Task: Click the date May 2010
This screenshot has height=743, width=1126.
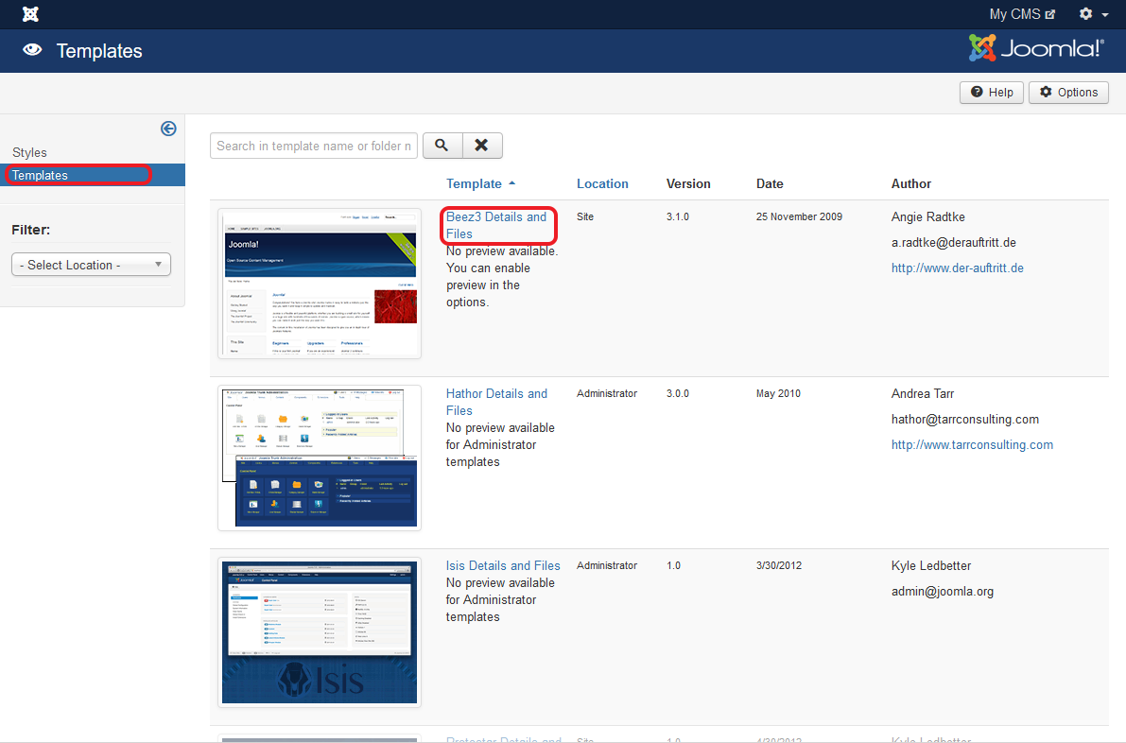Action: click(x=778, y=393)
